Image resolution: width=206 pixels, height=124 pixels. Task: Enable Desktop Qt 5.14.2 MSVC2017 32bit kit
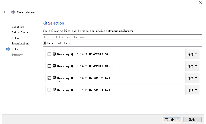pyautogui.click(x=49, y=54)
